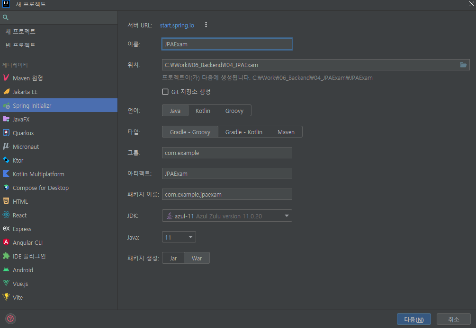Viewport: 476px width, 328px height.
Task: Open the JDK azul-11 dropdown
Action: [227, 216]
